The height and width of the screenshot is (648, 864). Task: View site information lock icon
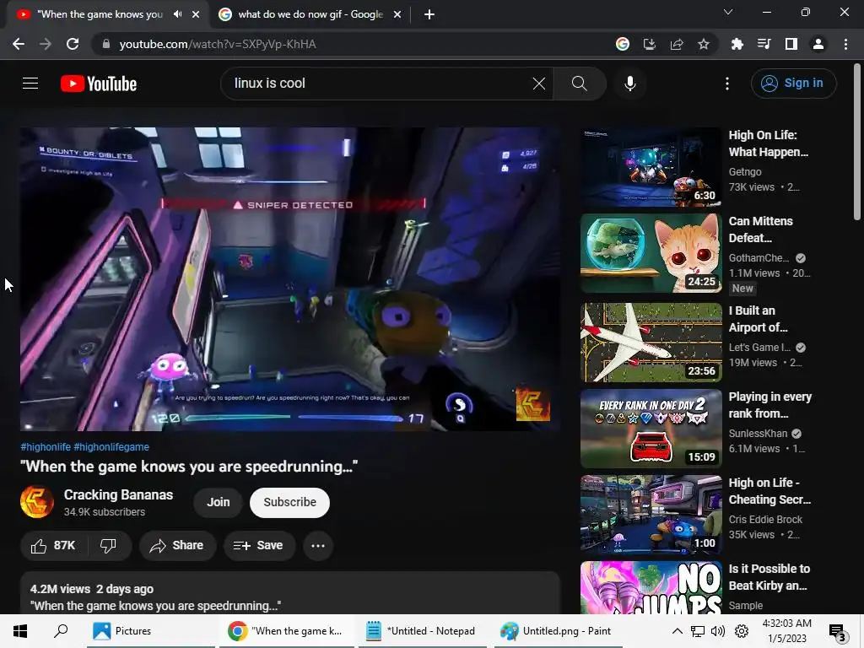(105, 44)
